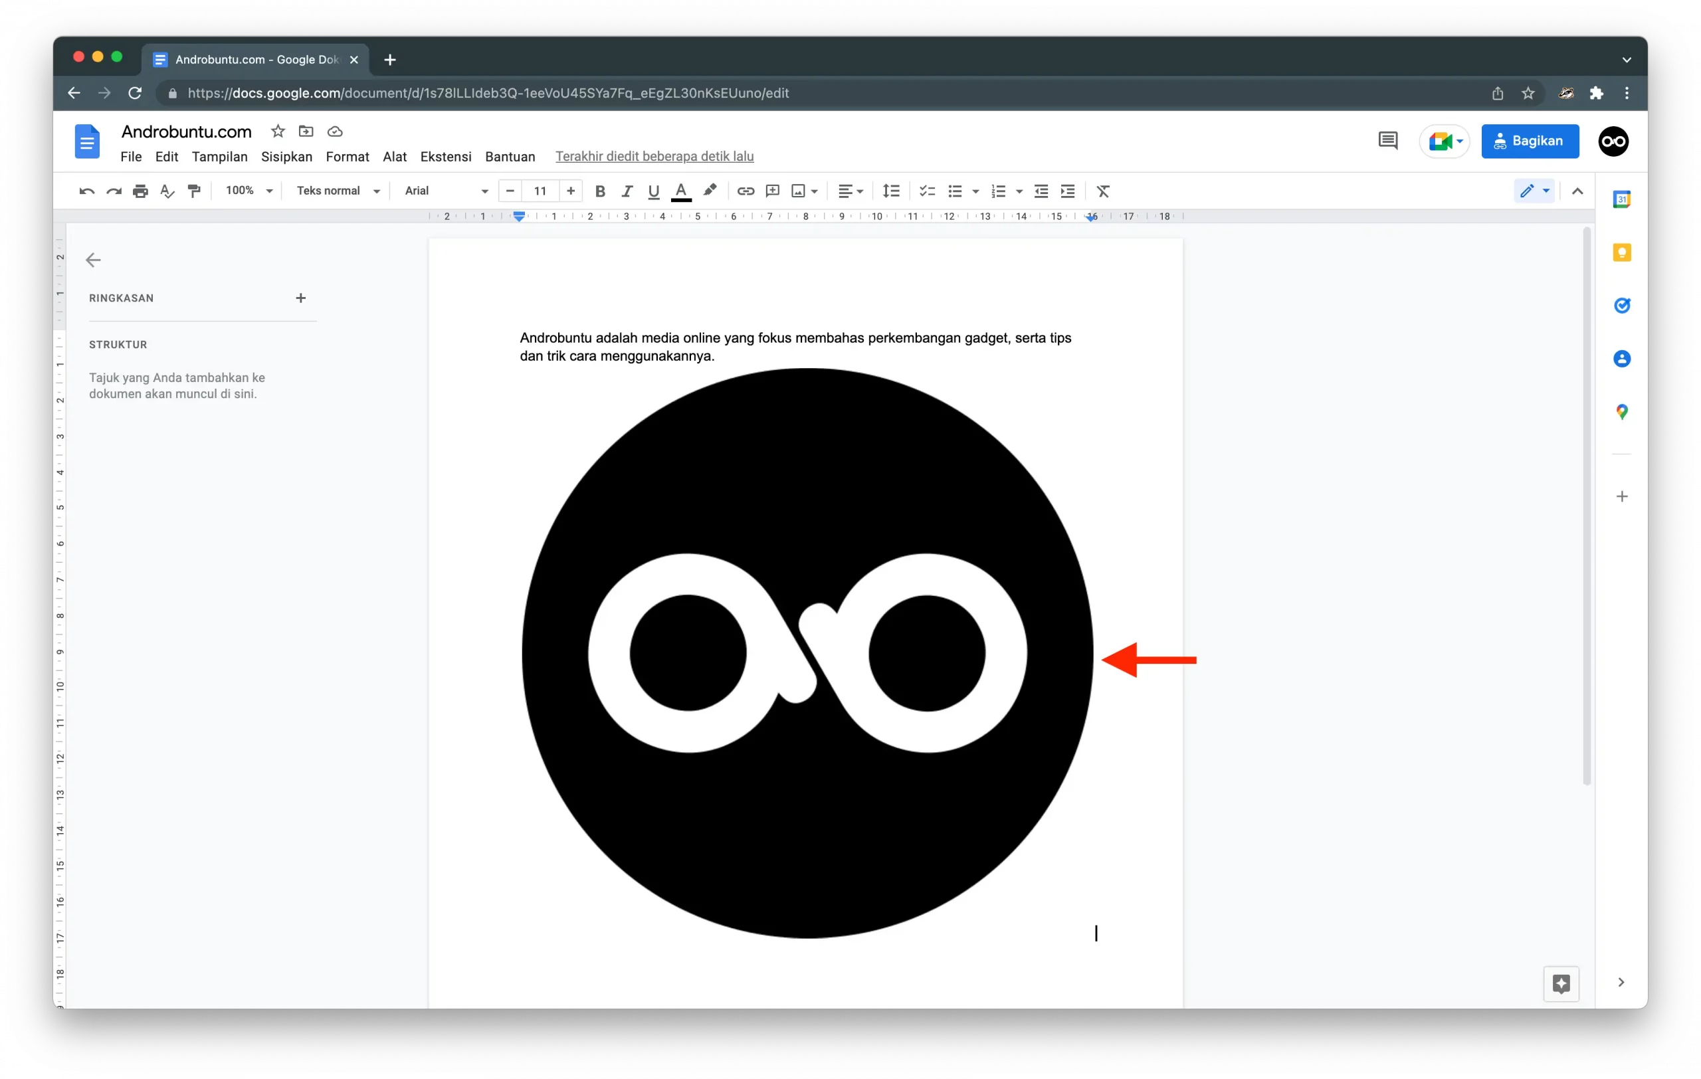Select the text color swatch

coord(680,191)
